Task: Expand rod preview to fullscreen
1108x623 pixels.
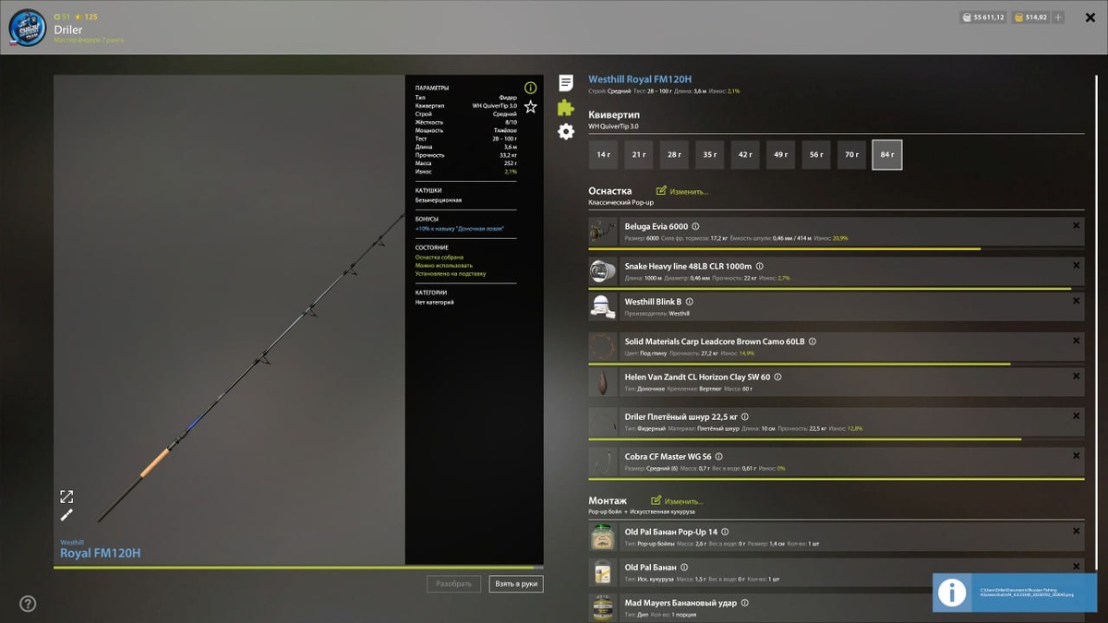Action: (66, 497)
